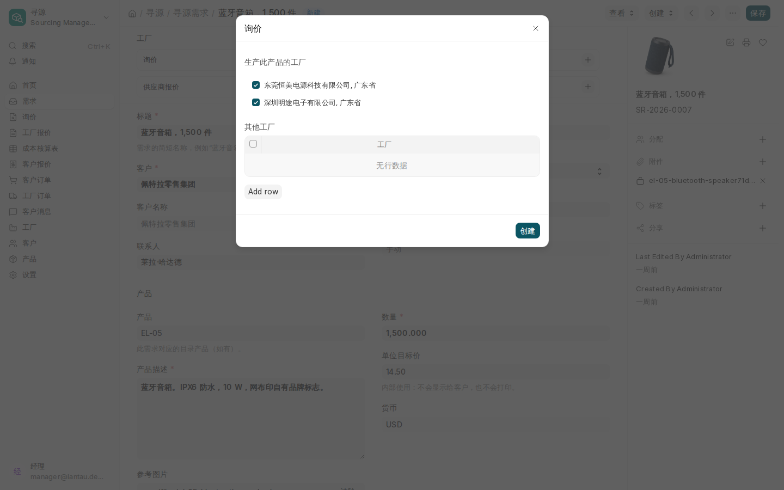Add a tag with the 标签 plus icon
The height and width of the screenshot is (490, 784).
tap(763, 206)
